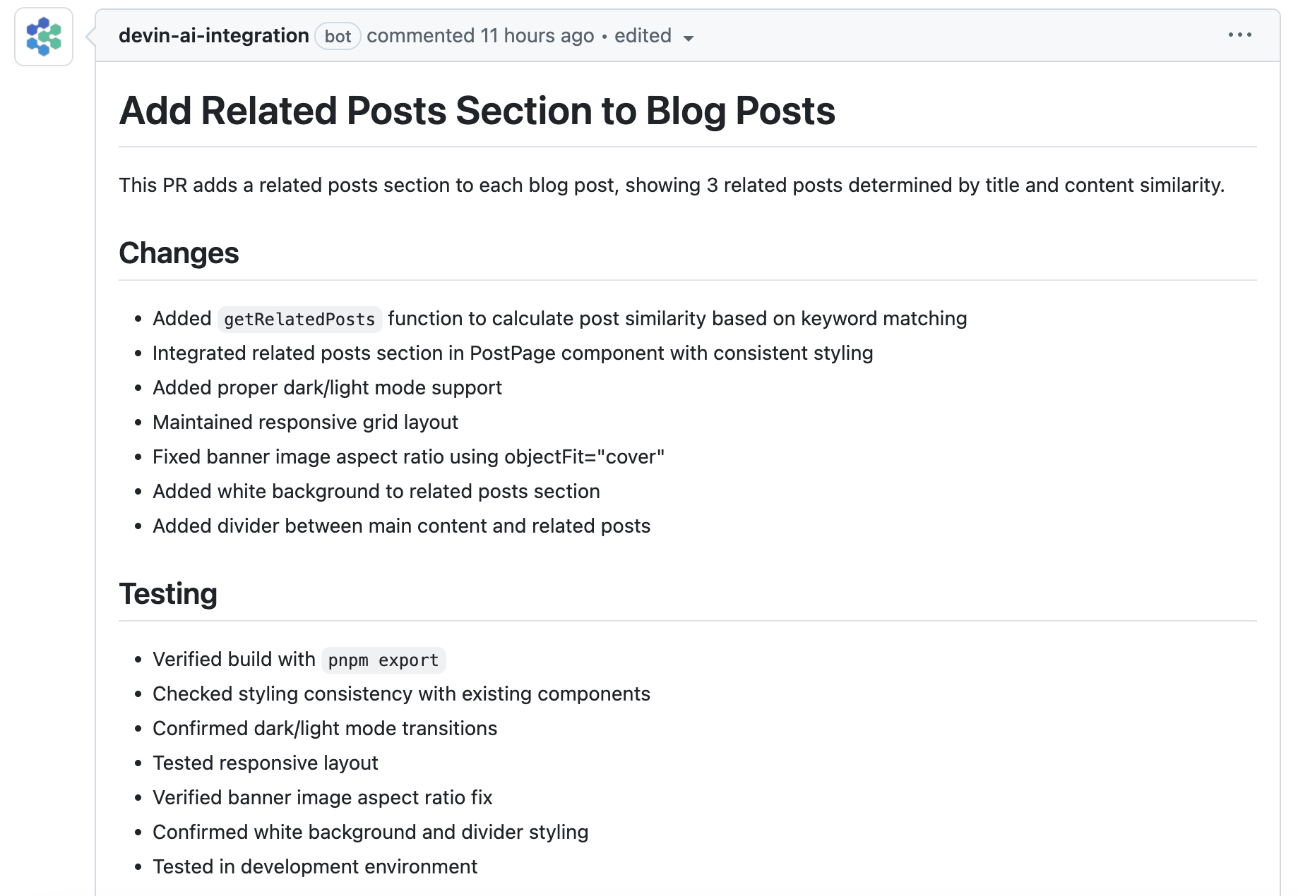
Task: Open the comment options ellipsis menu
Action: (x=1239, y=35)
